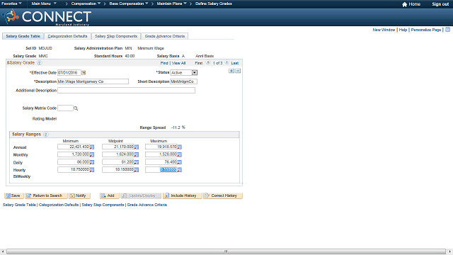Delete the row with minus icon
453x255 pixels.
pos(238,71)
